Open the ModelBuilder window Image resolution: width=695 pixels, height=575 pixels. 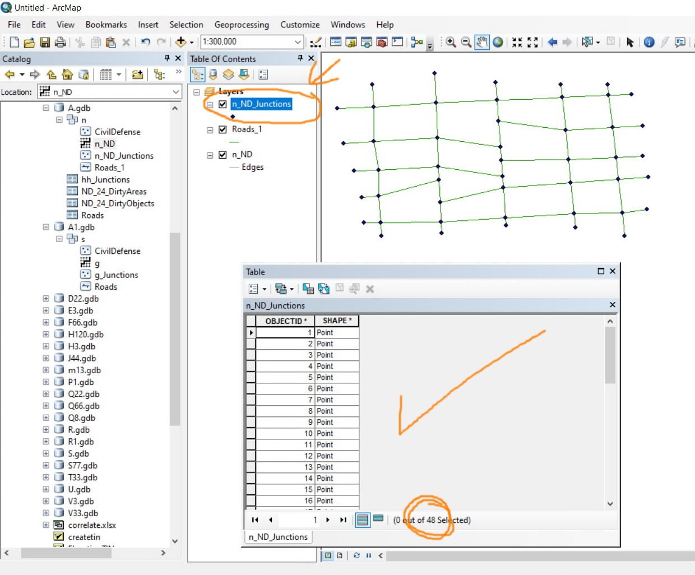(x=416, y=42)
